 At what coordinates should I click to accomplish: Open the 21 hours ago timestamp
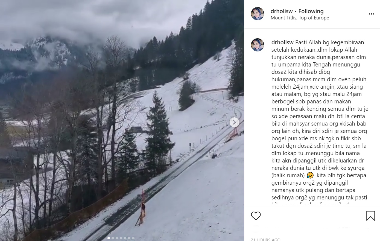point(265,239)
